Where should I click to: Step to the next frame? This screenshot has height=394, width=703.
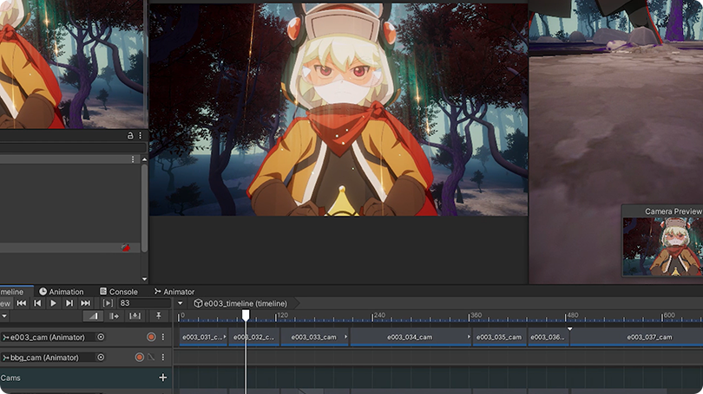point(69,303)
